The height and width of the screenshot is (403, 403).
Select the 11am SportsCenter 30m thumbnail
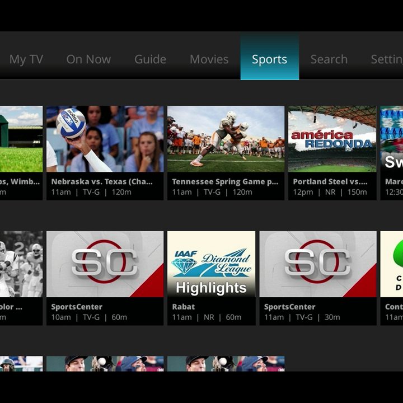(x=318, y=264)
